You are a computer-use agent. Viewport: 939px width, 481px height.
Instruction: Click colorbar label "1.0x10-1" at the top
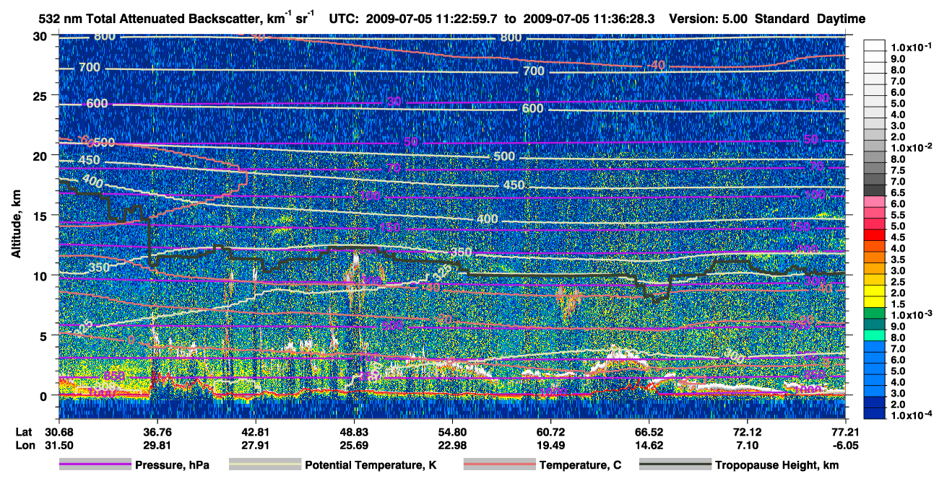point(912,47)
